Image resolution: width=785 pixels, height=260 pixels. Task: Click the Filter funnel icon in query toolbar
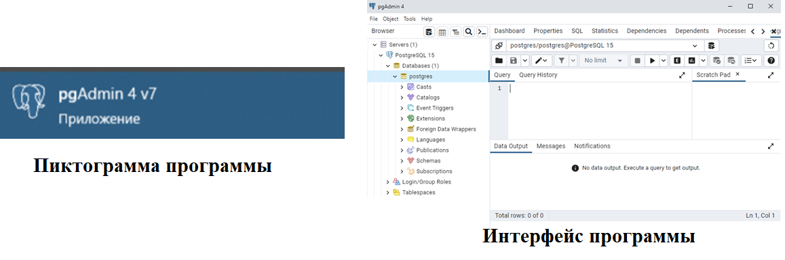pyautogui.click(x=561, y=60)
